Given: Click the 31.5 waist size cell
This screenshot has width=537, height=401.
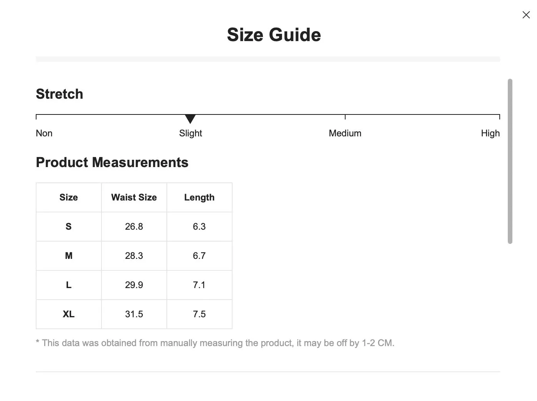Looking at the screenshot, I should coord(134,314).
